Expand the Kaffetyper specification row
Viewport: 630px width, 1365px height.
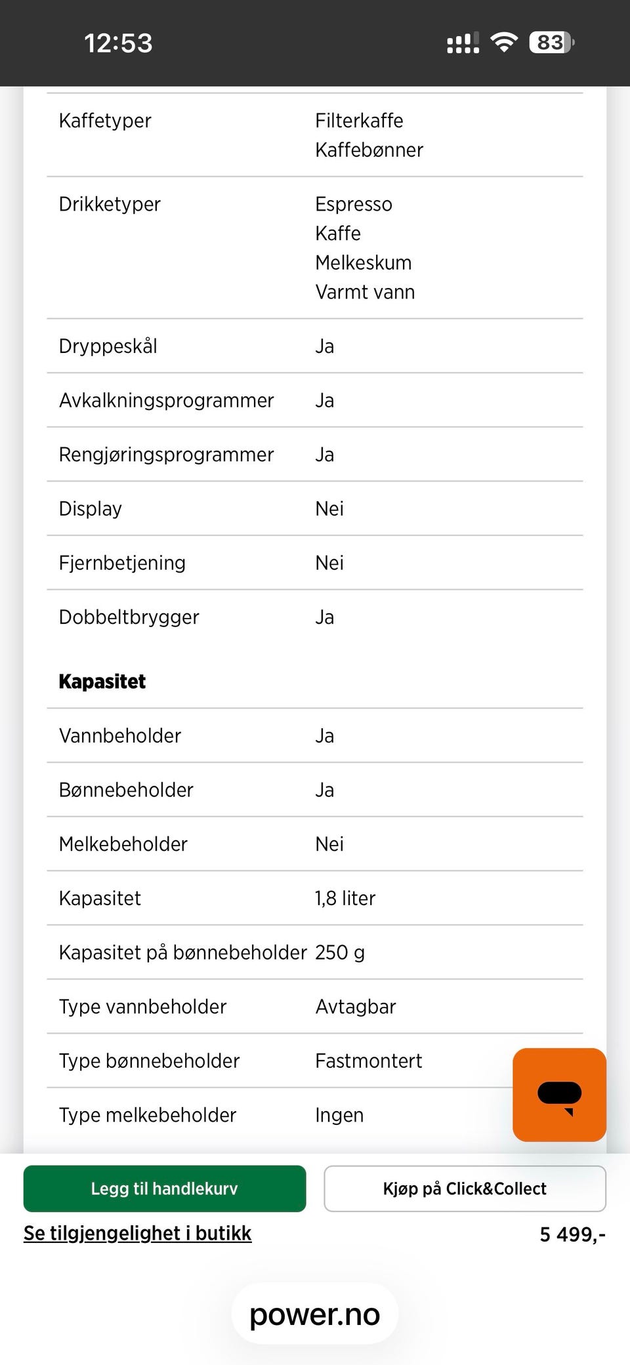[105, 121]
